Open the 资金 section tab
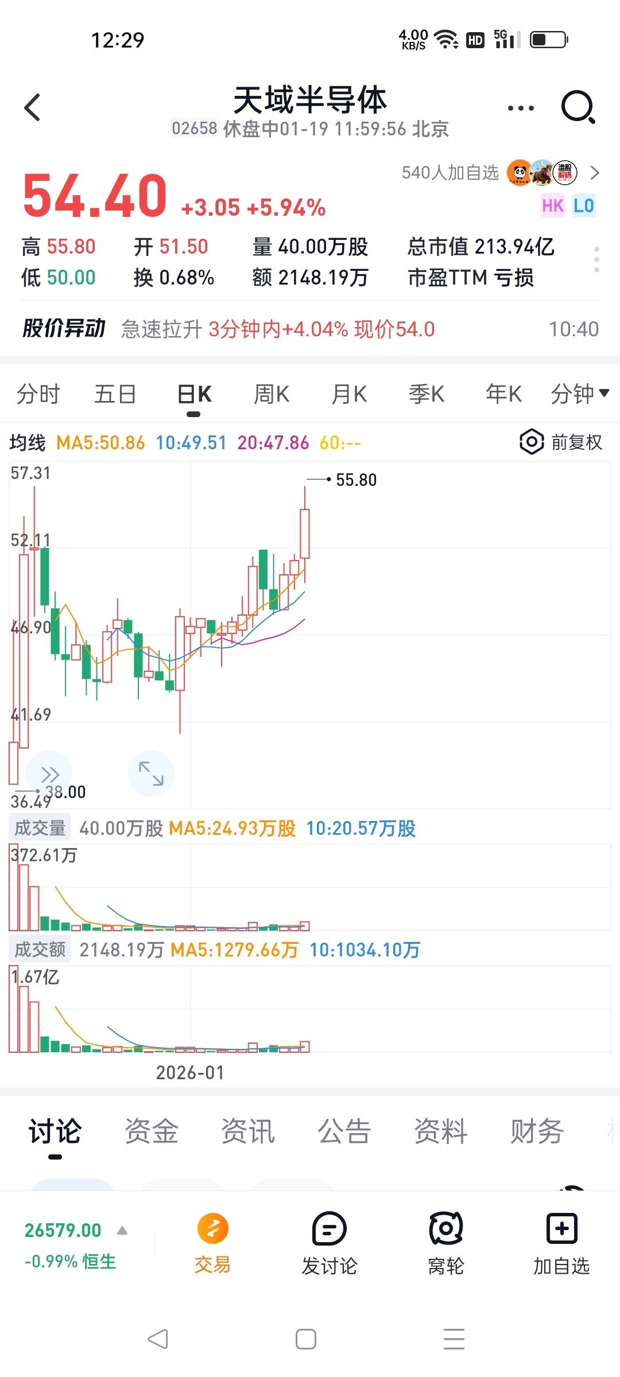 [x=152, y=1131]
